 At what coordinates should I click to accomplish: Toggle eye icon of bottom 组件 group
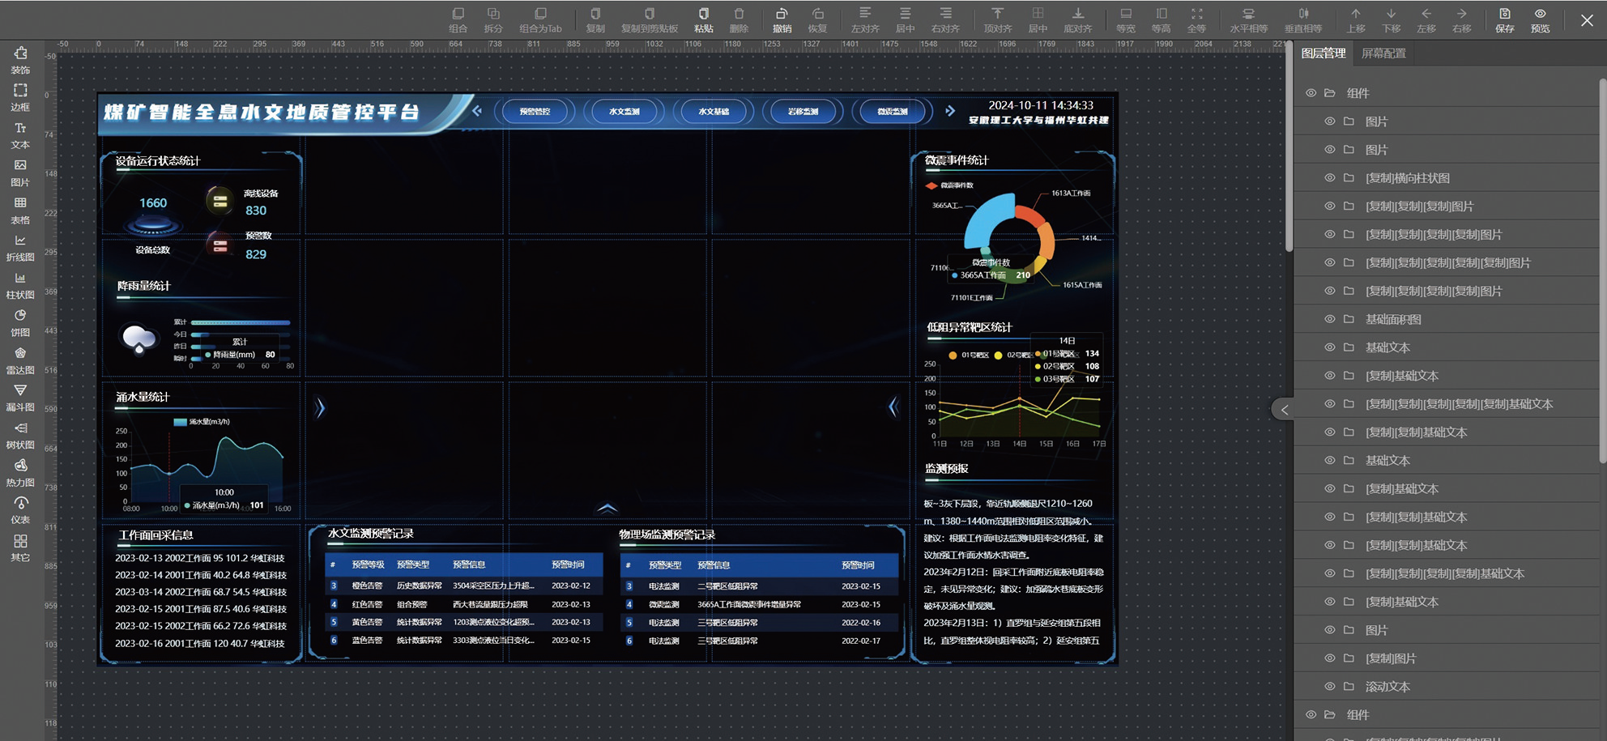[1311, 714]
